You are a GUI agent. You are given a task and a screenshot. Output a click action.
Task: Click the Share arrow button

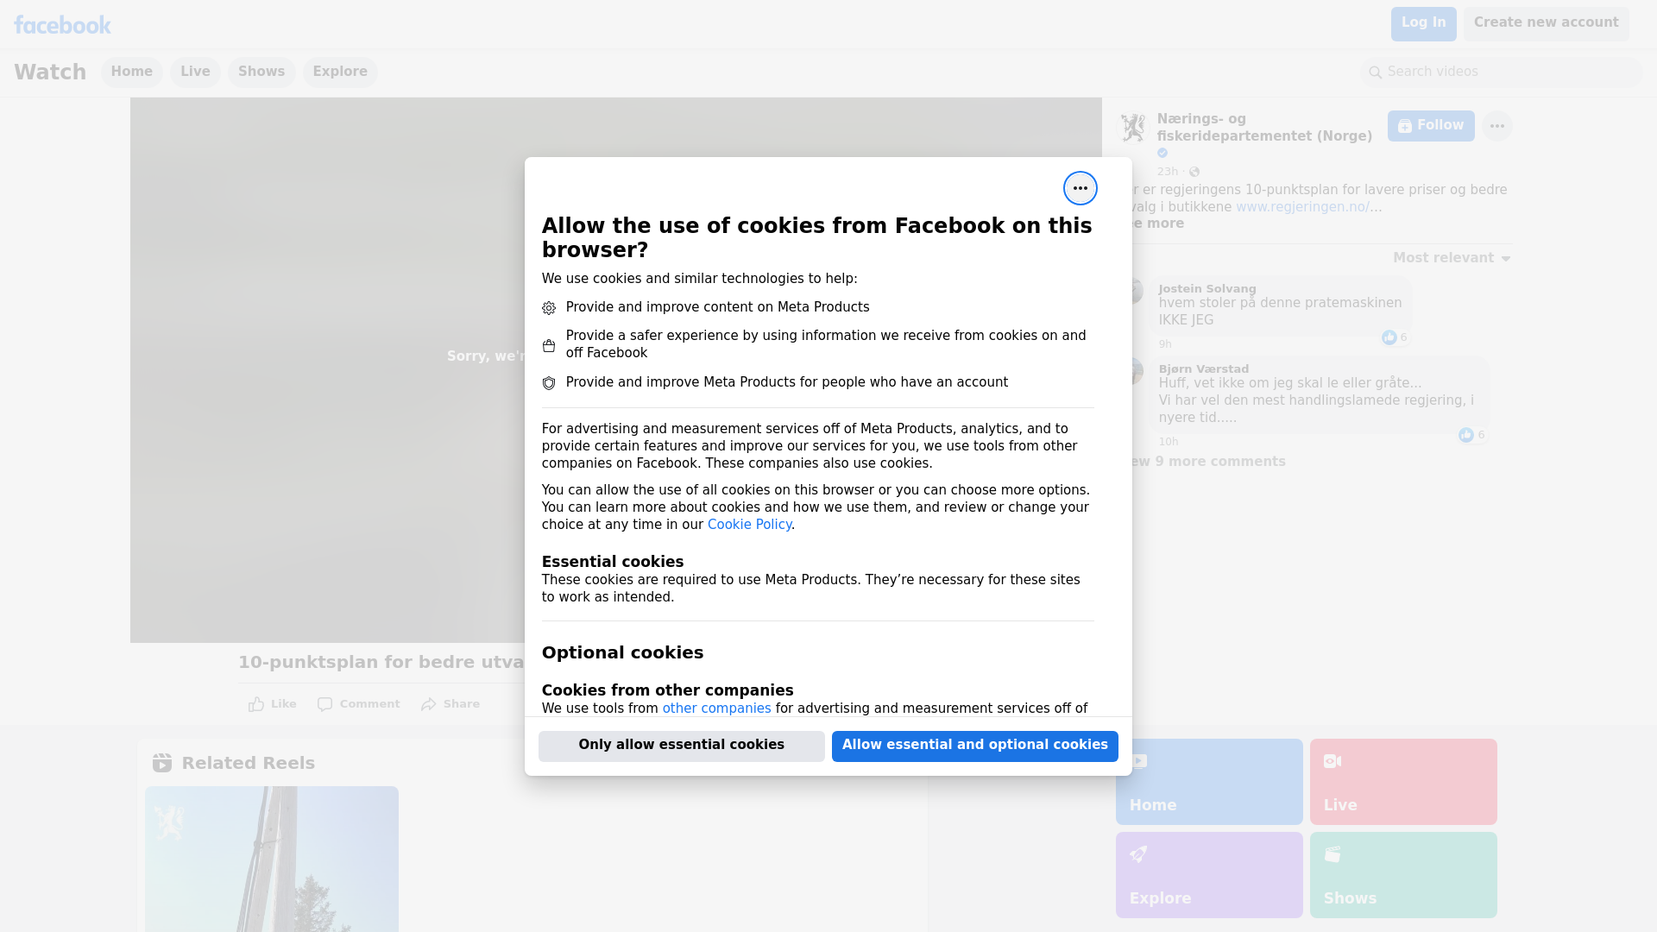click(450, 704)
